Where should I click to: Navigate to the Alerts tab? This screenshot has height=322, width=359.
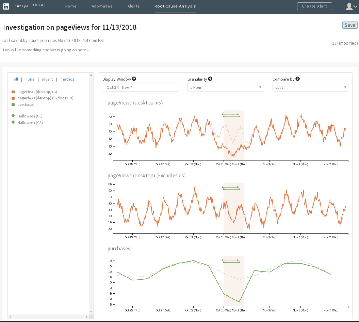pyautogui.click(x=134, y=6)
